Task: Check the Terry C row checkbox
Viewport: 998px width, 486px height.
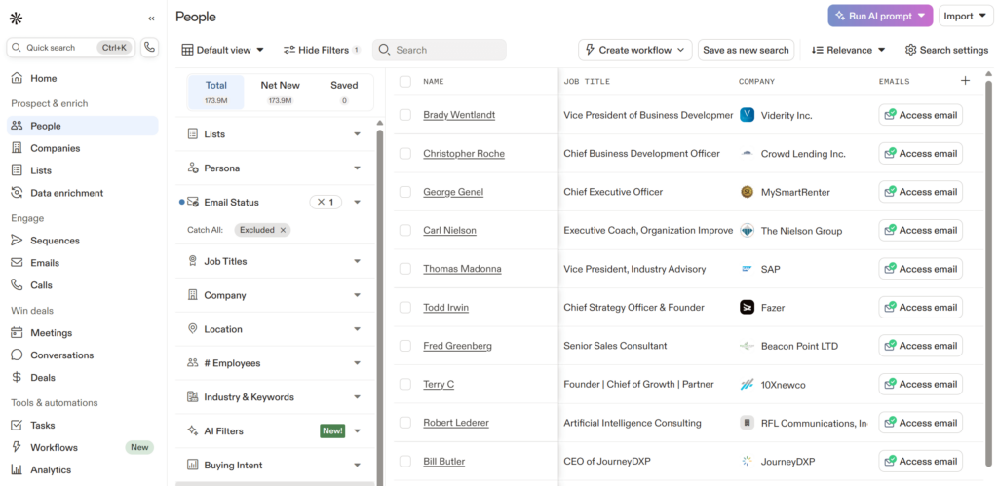Action: [405, 384]
